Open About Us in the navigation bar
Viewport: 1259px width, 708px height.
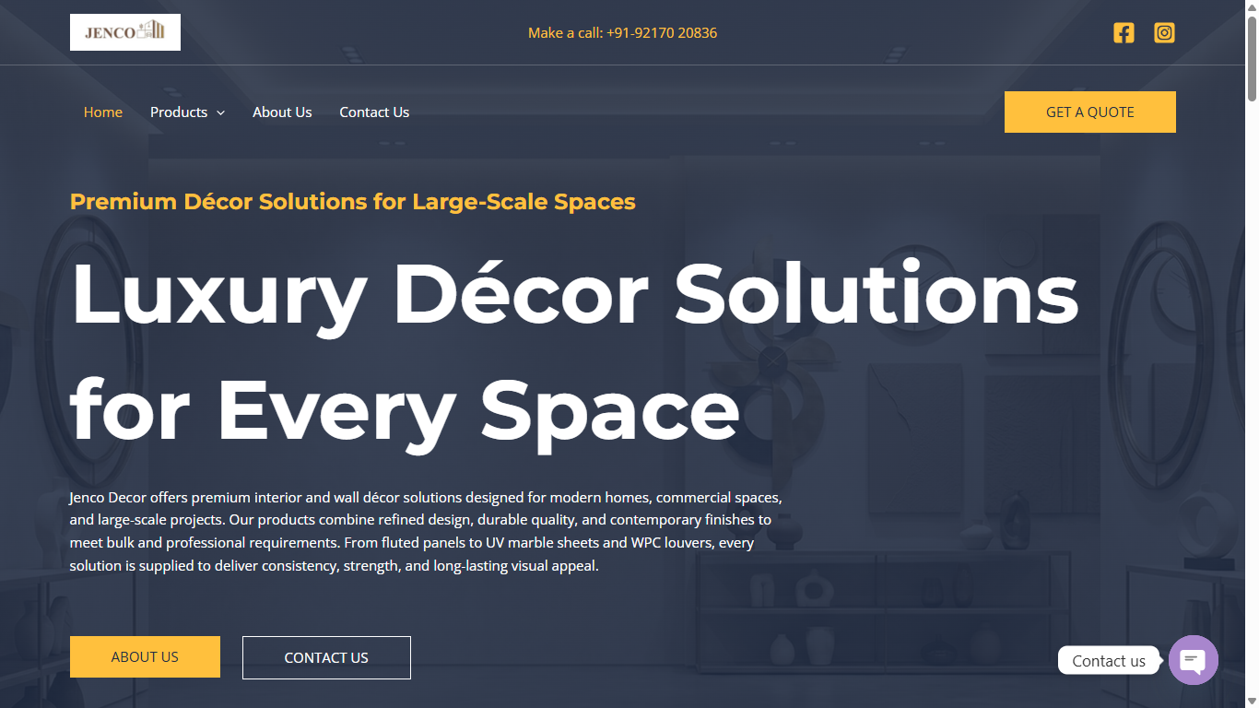pyautogui.click(x=282, y=112)
